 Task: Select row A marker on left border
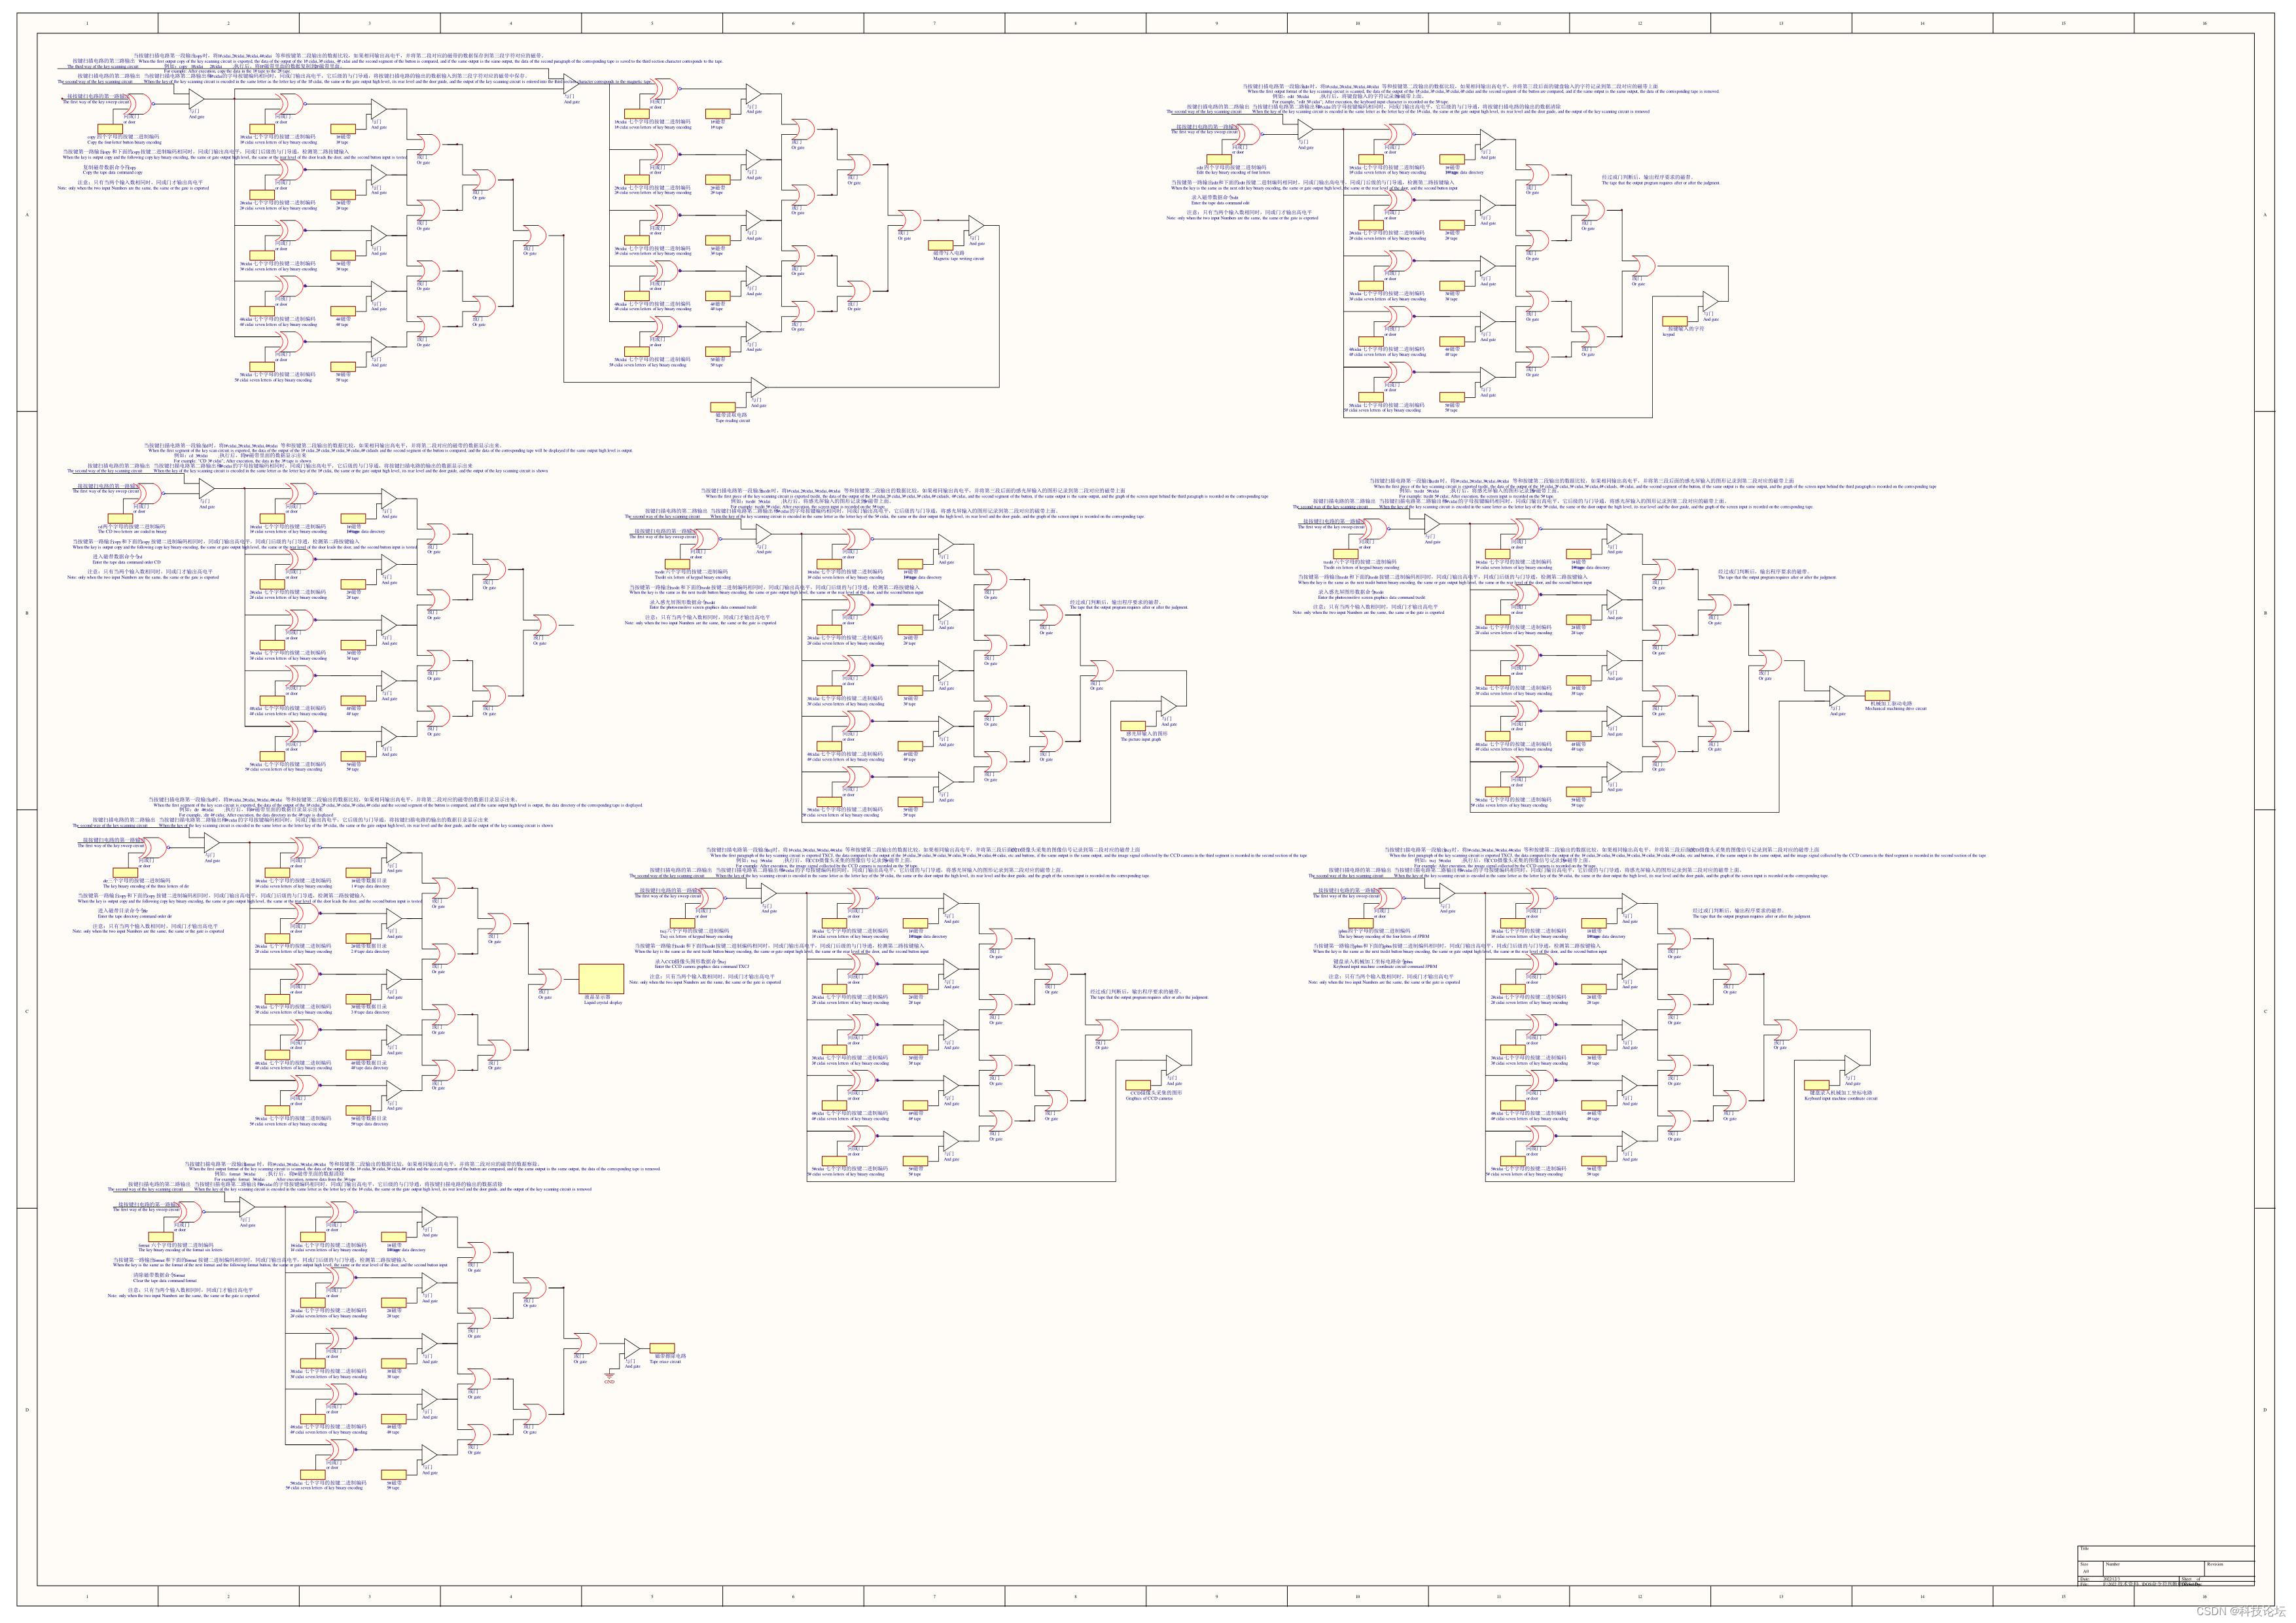[x=27, y=214]
